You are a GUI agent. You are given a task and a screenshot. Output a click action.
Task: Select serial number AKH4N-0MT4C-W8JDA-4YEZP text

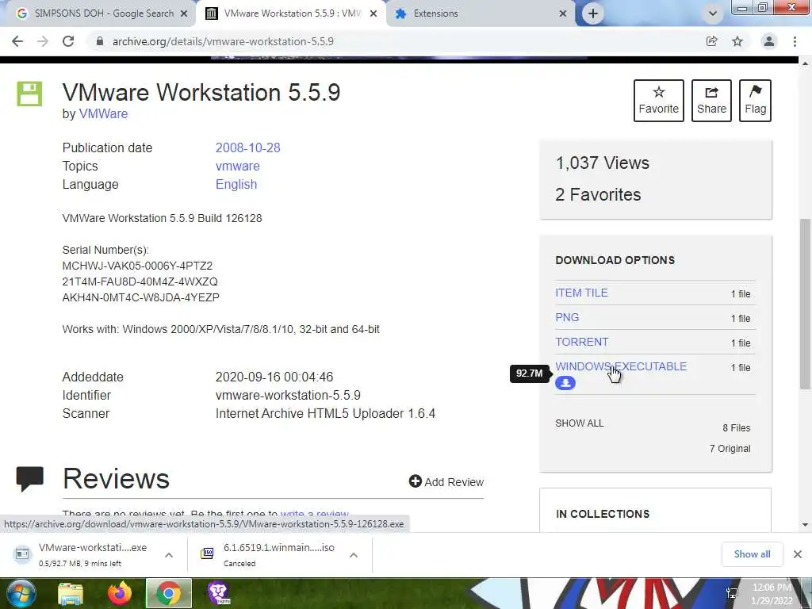point(141,297)
